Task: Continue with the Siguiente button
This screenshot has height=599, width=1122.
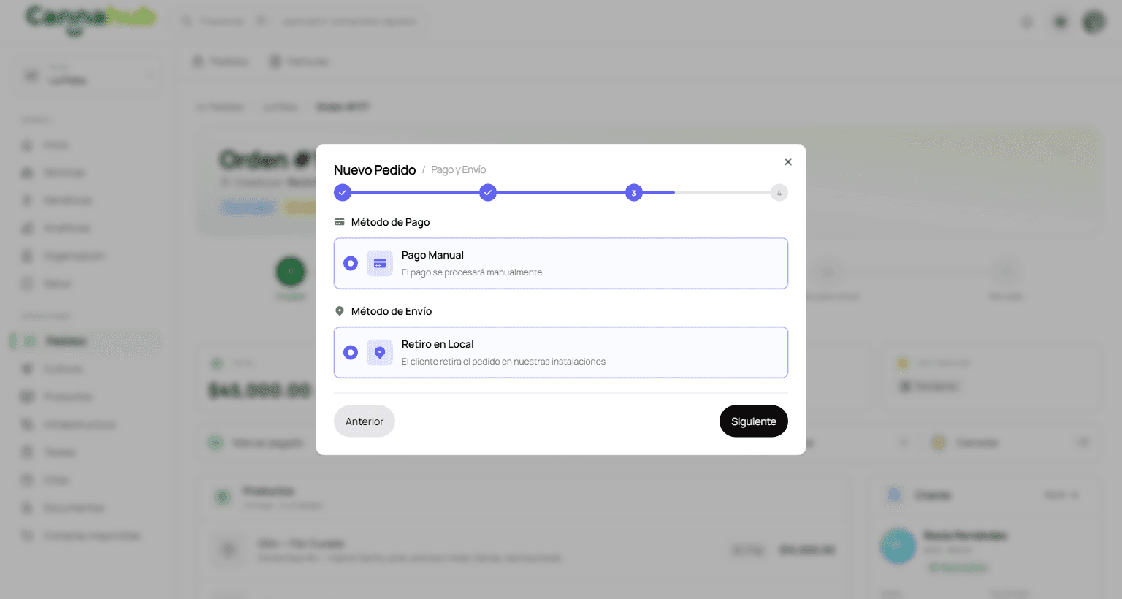Action: point(754,421)
